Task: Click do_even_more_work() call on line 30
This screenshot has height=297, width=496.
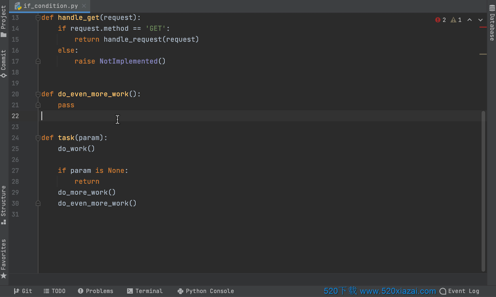Action: pos(97,203)
